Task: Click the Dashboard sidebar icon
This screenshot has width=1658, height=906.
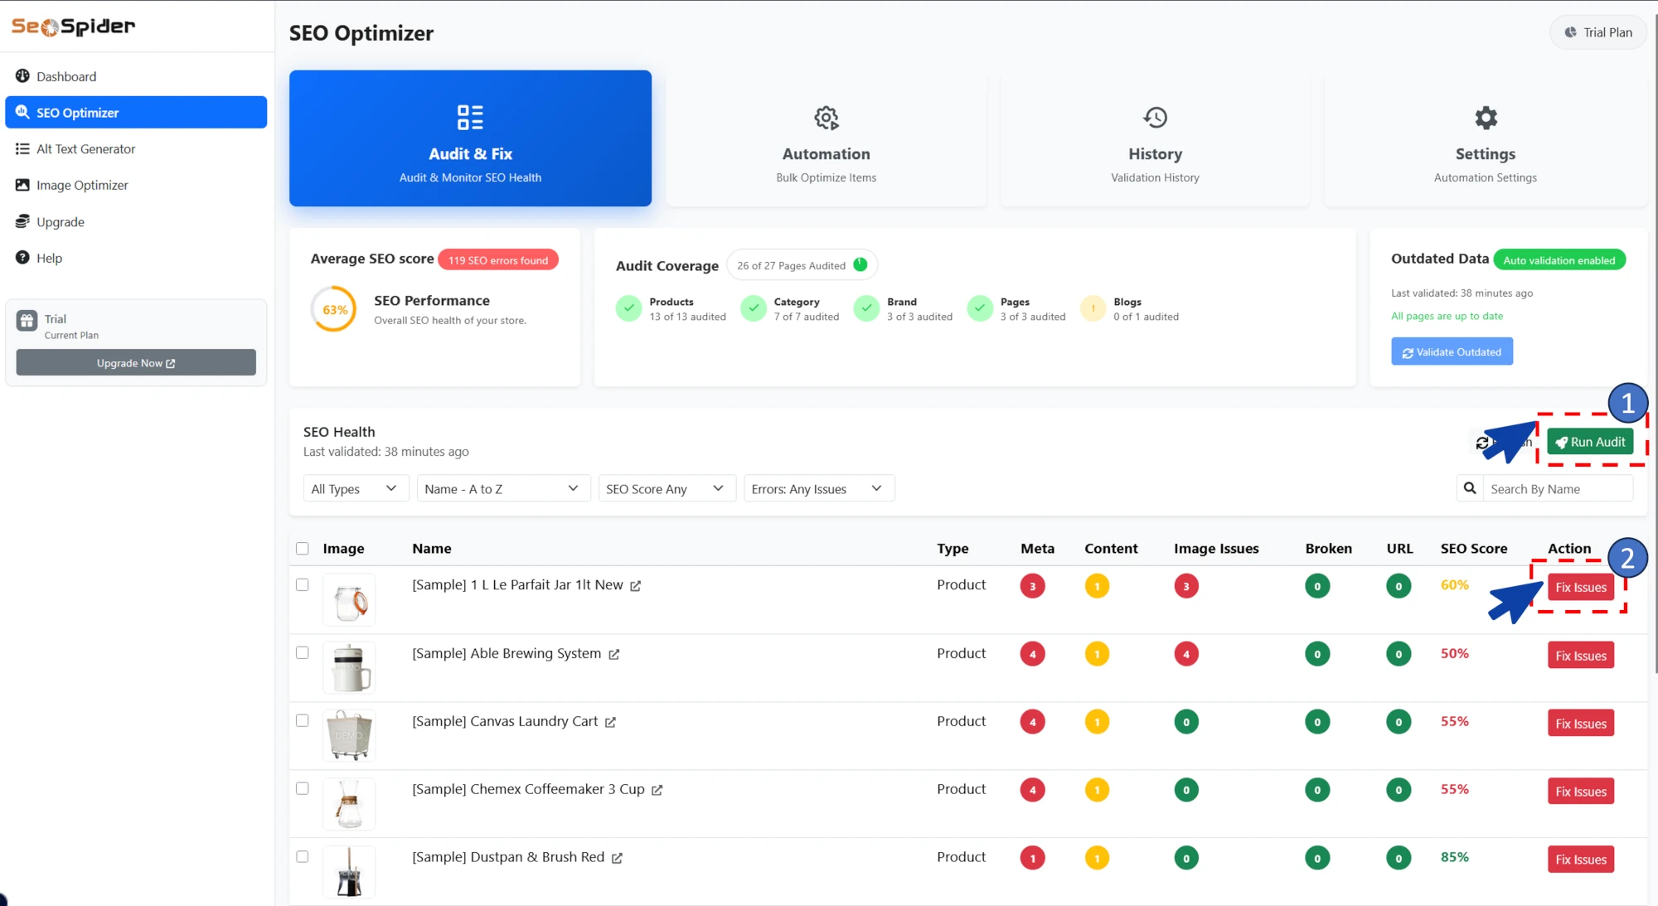Action: click(x=22, y=75)
